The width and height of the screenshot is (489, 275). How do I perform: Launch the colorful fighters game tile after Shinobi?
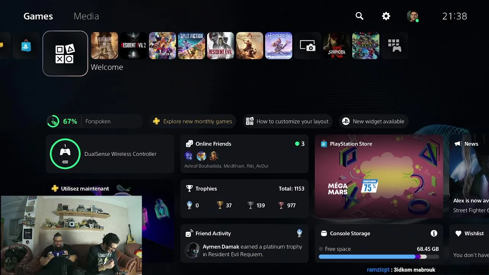coord(366,46)
